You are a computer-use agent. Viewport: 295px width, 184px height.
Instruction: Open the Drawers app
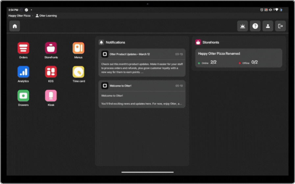tap(23, 96)
